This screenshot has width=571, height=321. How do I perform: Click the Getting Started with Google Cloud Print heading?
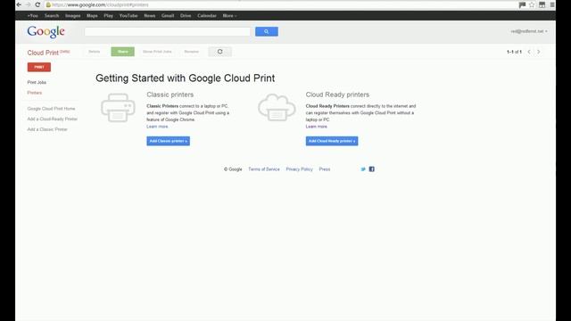tap(185, 78)
